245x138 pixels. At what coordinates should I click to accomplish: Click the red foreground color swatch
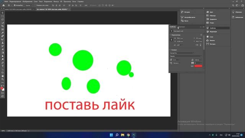click(2, 88)
